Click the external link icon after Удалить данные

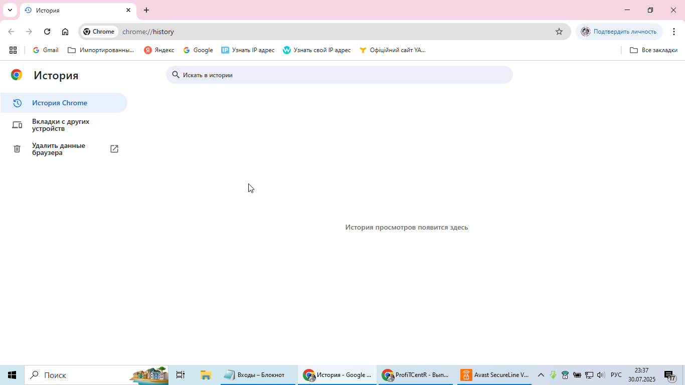(x=114, y=149)
